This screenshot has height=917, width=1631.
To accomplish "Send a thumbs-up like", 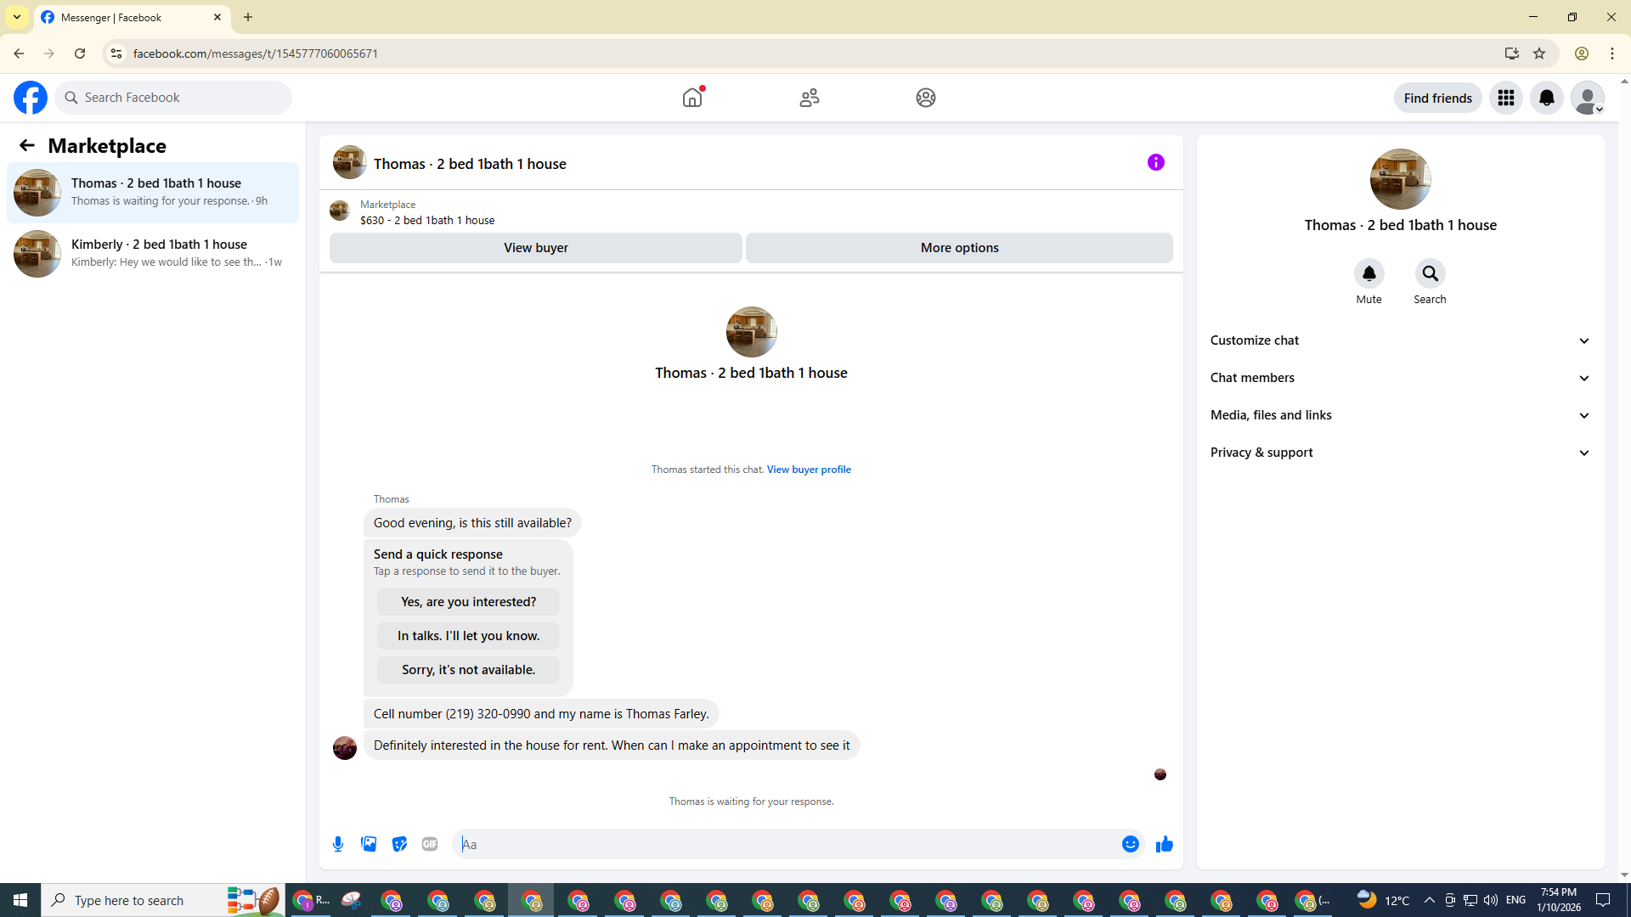I will point(1164,844).
